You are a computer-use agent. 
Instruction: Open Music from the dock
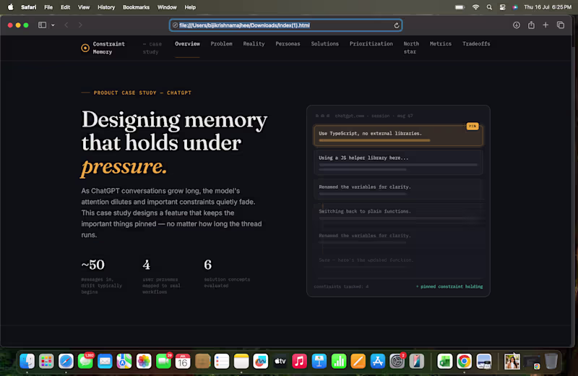[x=299, y=362]
